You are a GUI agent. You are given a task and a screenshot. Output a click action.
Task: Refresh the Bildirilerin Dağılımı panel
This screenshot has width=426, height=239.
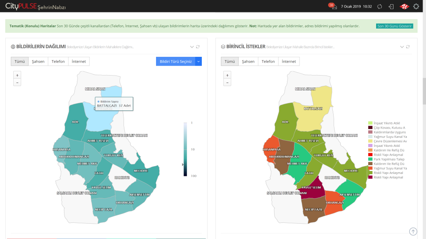(x=198, y=47)
